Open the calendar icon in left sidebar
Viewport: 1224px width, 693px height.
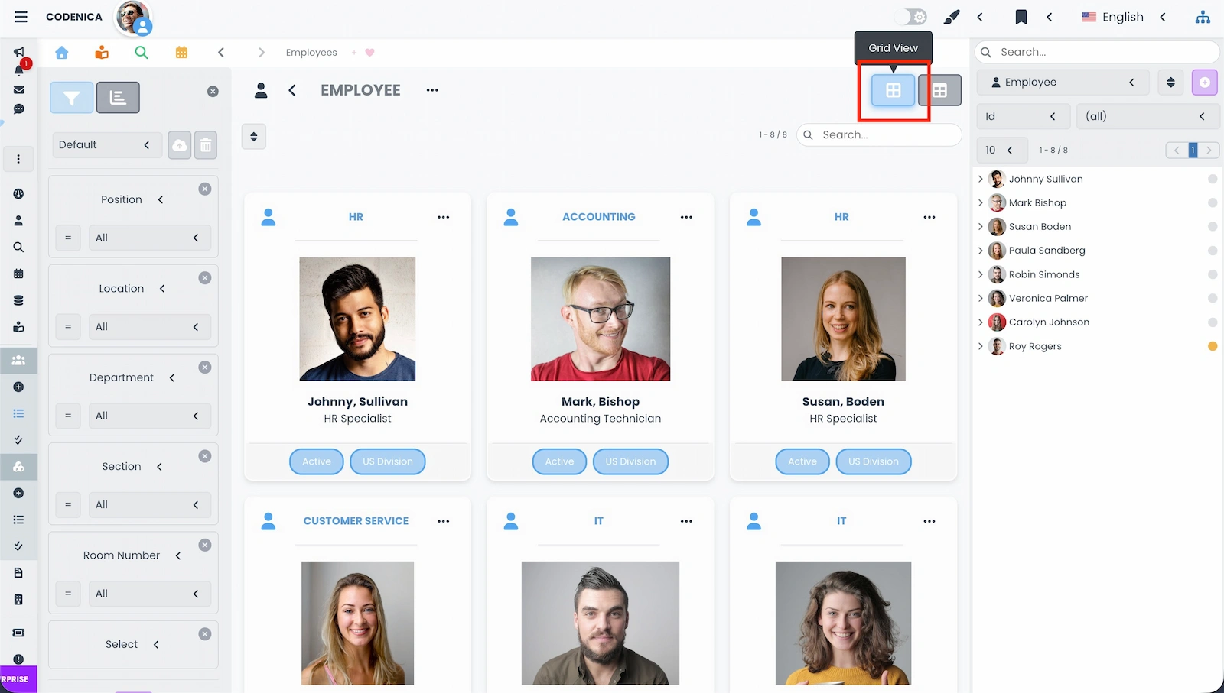[18, 273]
